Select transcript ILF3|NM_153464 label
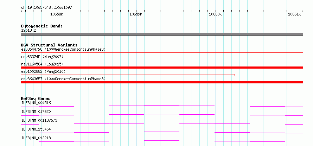This screenshot has width=313, height=146. click(x=36, y=129)
